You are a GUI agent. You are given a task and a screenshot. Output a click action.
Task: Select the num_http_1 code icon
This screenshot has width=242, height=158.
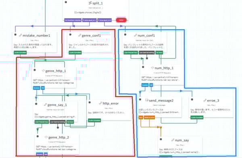152,68
